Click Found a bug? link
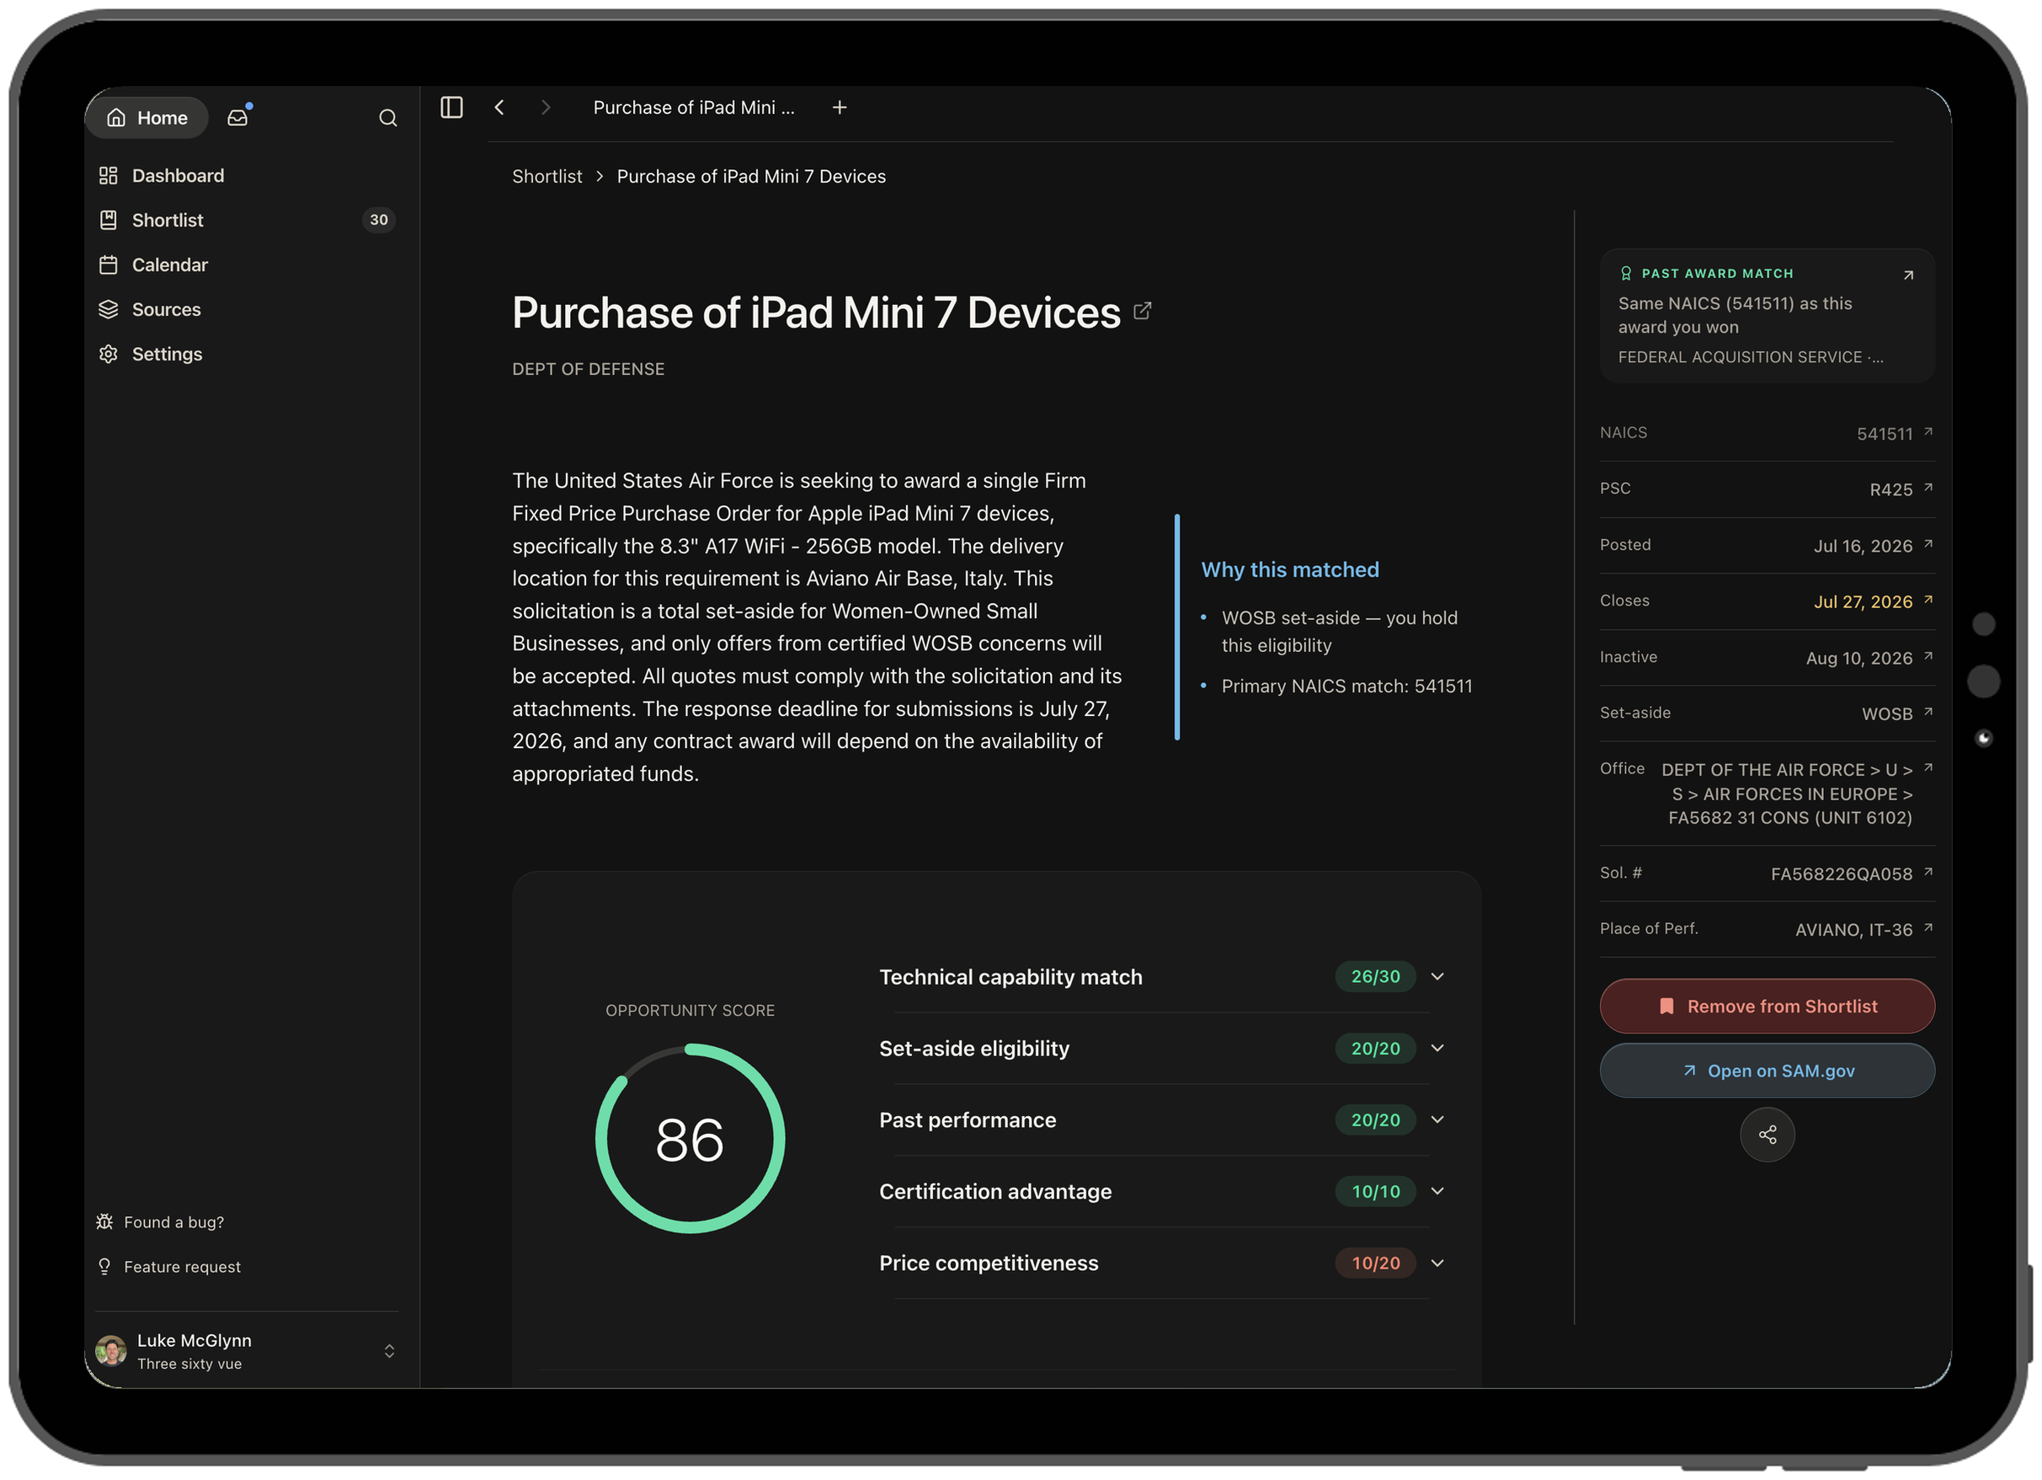Screen dimensions: 2042x1480 (160, 1222)
